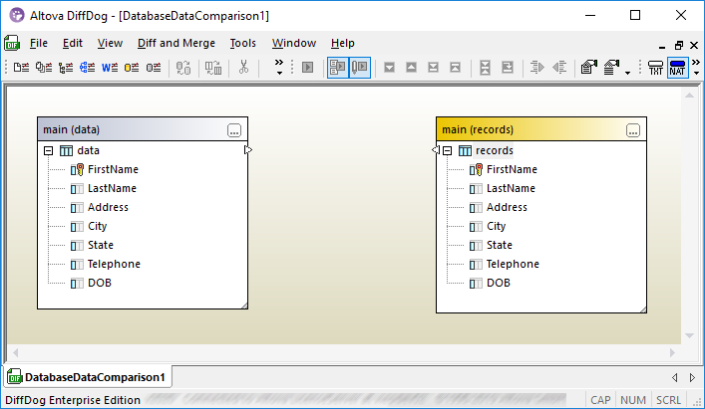Collapse the records table tree node
Screen dimensions: 705x409
[x=447, y=150]
